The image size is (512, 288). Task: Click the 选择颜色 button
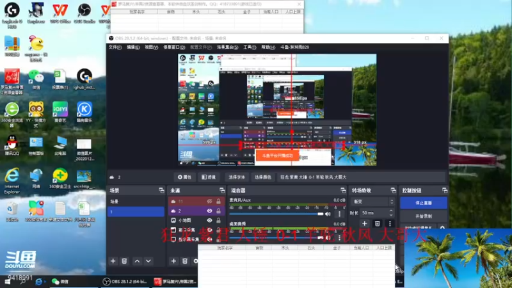263,177
